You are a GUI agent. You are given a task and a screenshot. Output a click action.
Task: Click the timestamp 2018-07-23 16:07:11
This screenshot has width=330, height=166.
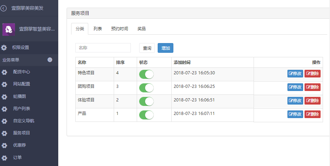click(x=194, y=114)
